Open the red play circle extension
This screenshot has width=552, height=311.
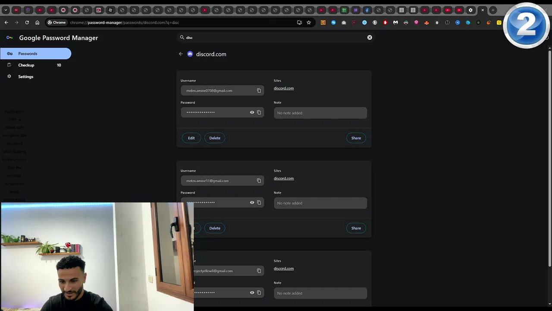click(354, 22)
